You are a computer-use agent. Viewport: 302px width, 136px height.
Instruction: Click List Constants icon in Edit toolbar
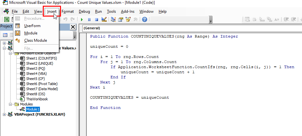pyautogui.click(x=255, y=19)
